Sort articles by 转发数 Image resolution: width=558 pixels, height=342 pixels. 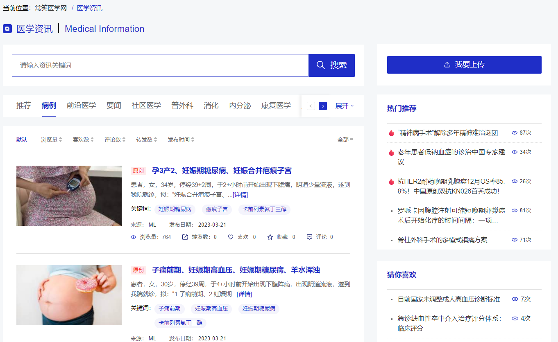(x=147, y=139)
